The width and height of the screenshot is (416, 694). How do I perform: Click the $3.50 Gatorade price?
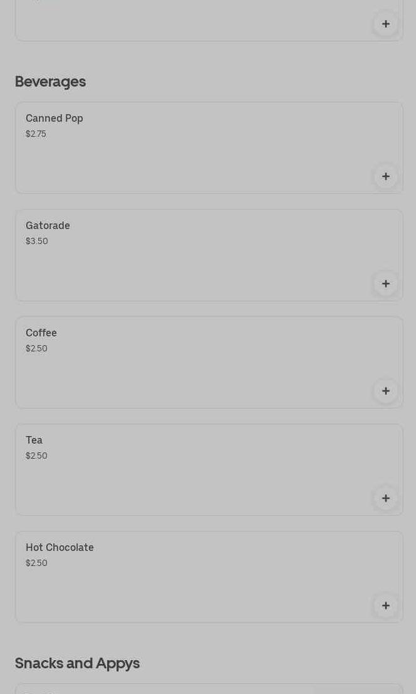click(x=37, y=241)
